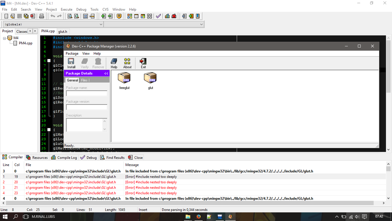392x221 pixels.
Task: Open View menu in Package Manager
Action: coord(86,53)
